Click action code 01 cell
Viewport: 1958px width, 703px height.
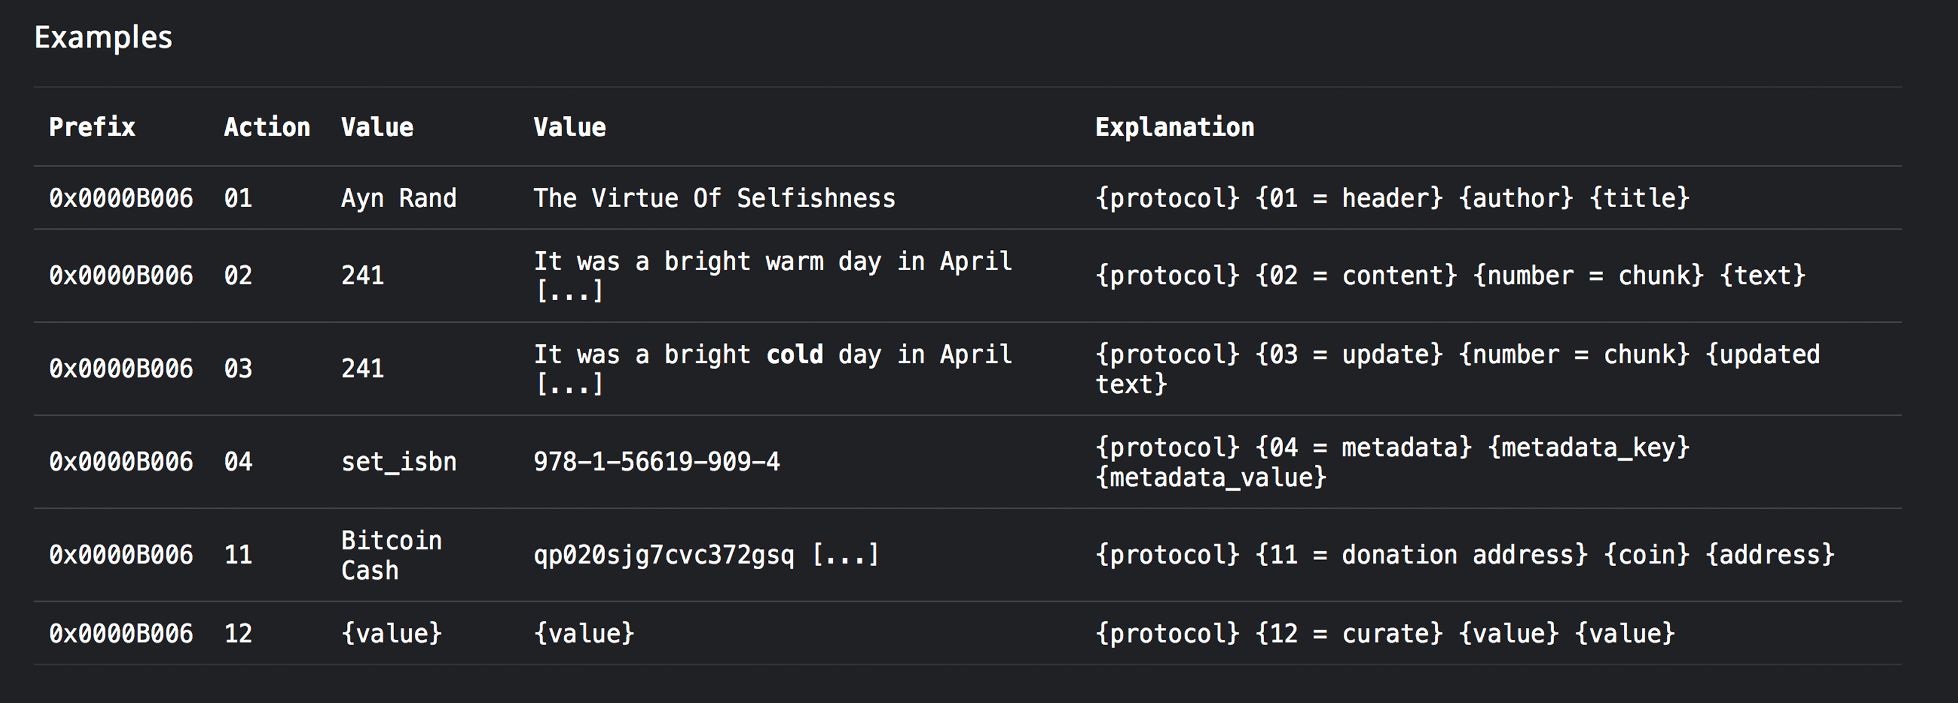click(238, 198)
